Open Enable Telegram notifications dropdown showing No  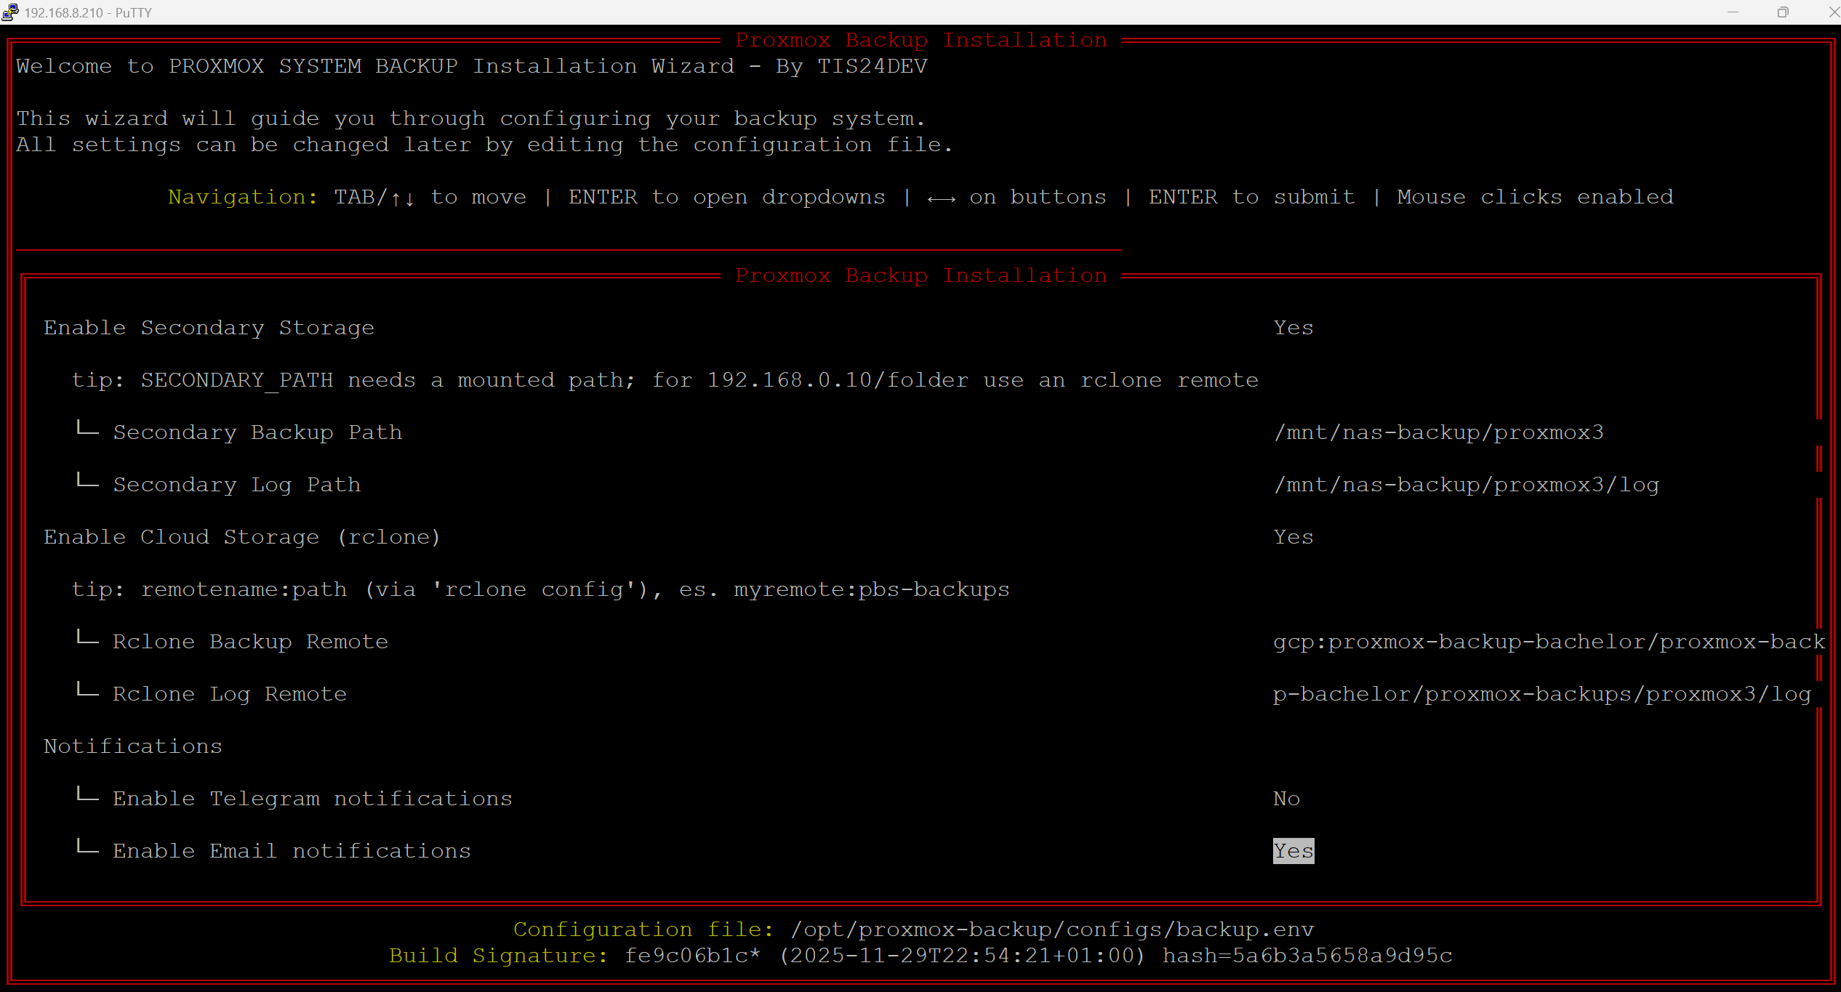pyautogui.click(x=1287, y=799)
